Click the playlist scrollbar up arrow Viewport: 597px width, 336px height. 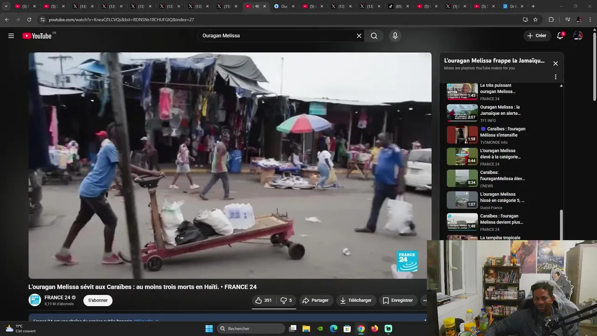561,86
